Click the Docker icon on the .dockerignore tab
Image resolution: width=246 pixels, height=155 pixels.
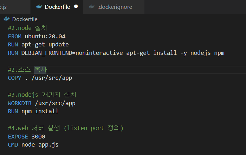(x=92, y=7)
